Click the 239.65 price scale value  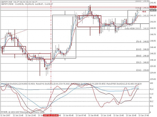[x=153, y=79]
